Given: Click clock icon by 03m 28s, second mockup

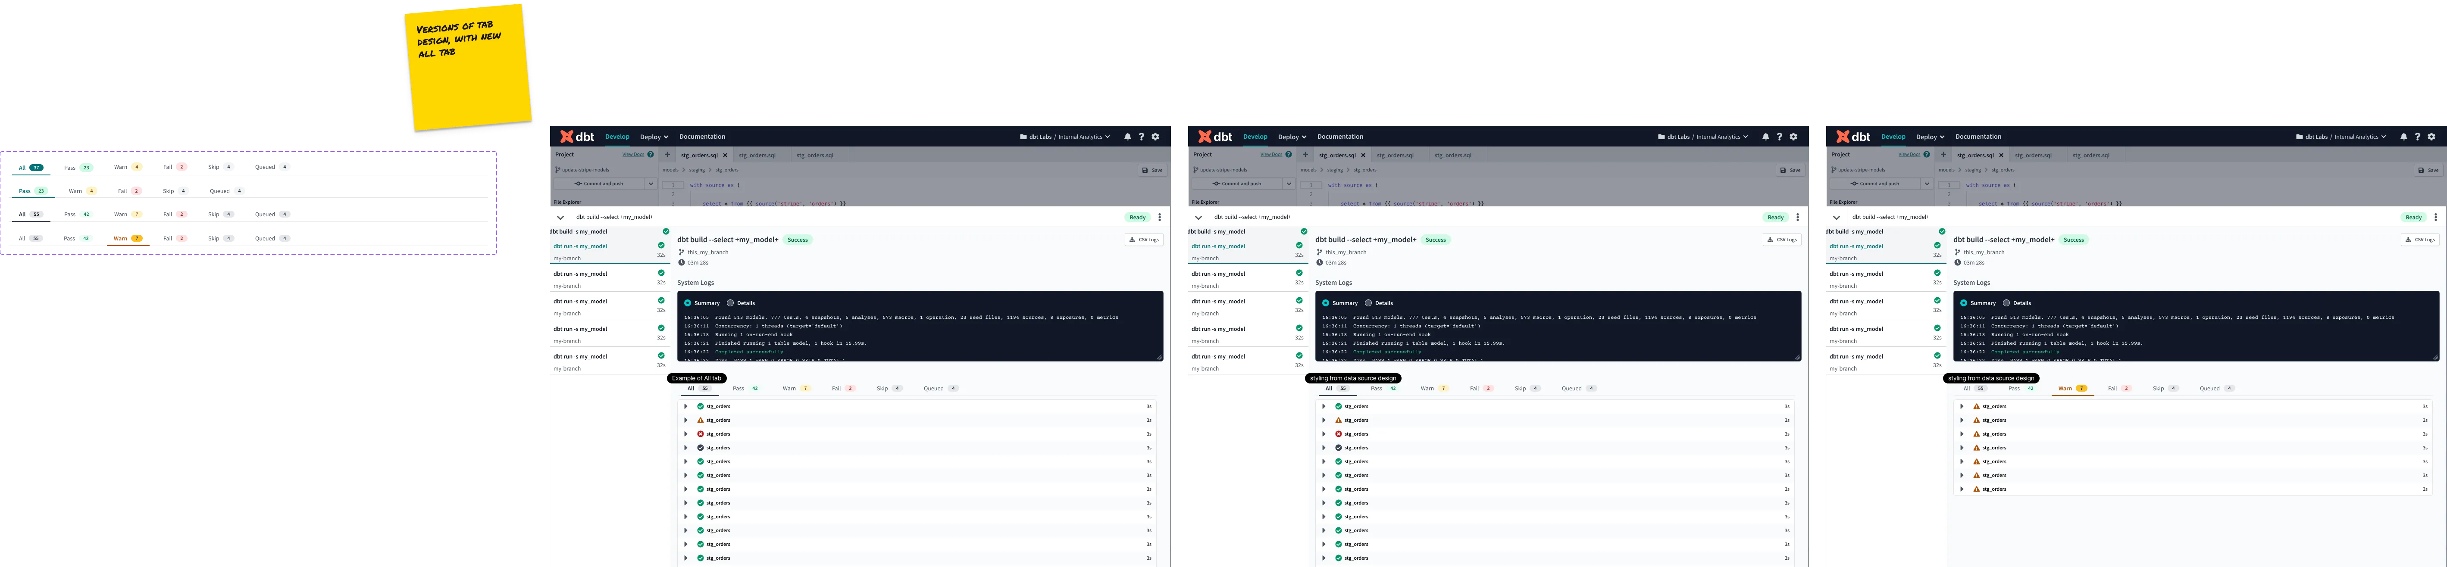Looking at the screenshot, I should (1320, 263).
